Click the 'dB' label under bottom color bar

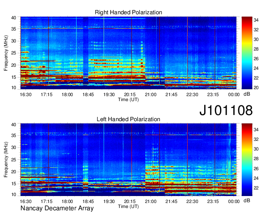247,200
